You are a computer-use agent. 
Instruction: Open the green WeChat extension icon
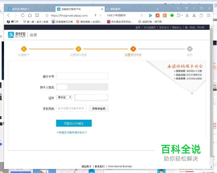172,15
